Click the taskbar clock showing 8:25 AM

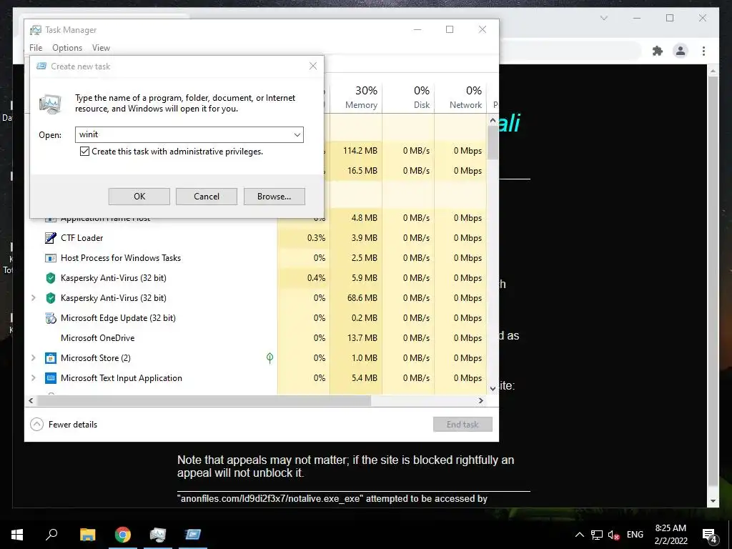click(671, 535)
